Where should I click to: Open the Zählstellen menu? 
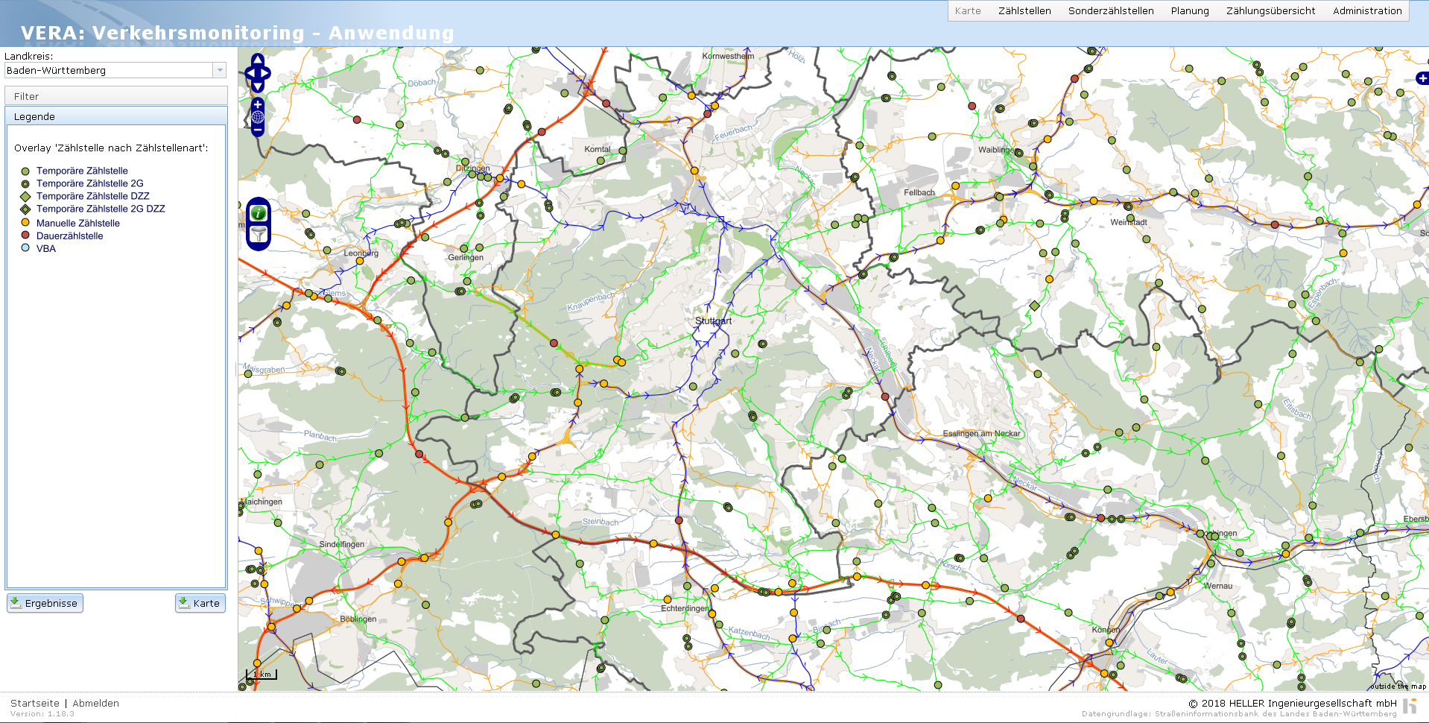tap(1024, 10)
